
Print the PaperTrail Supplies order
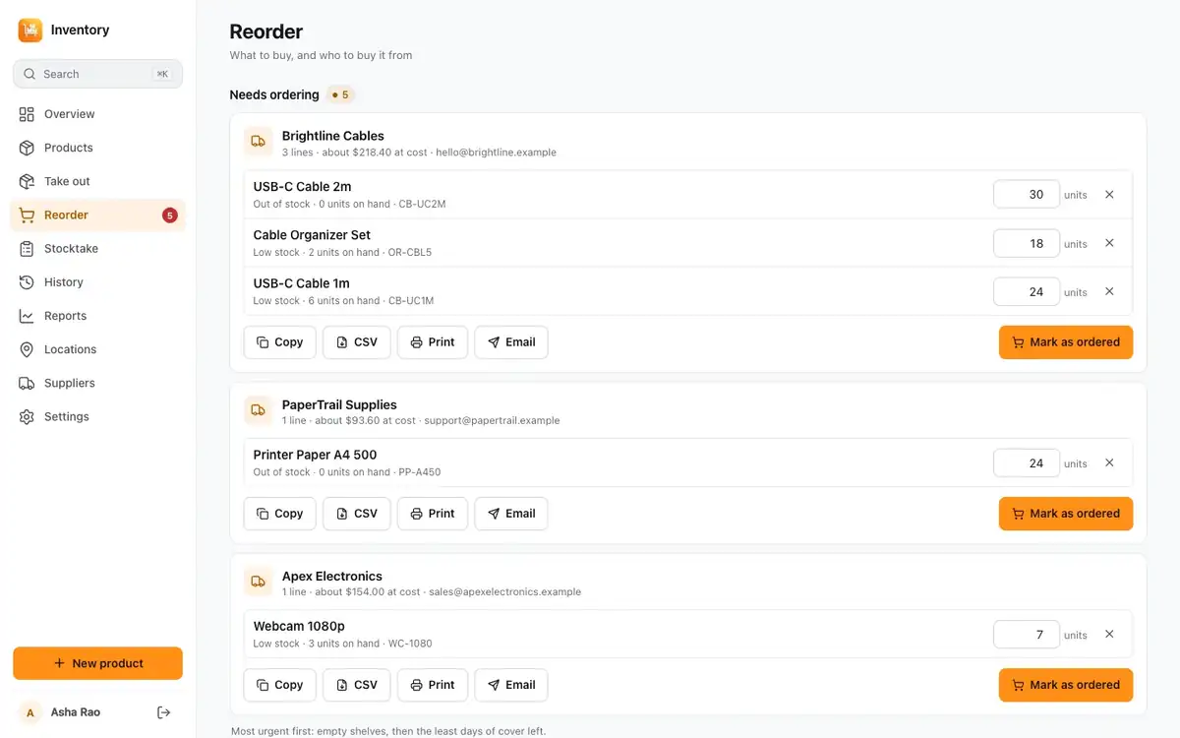433,514
